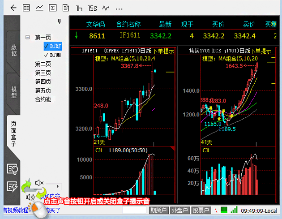This screenshot has width=282, height=219.
Task: Pin the page box panel
Action: 59,21
